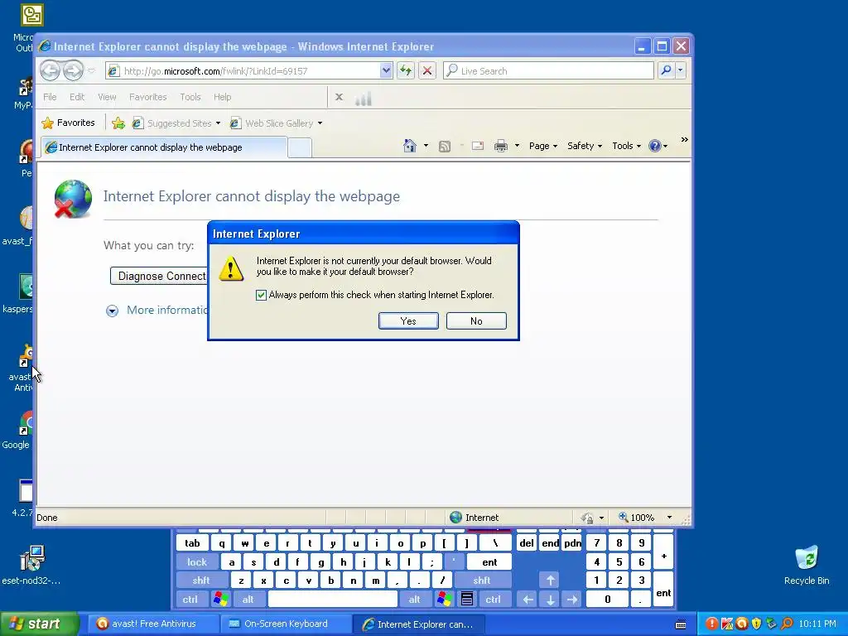Click the red Stop loading icon
The height and width of the screenshot is (636, 848).
[x=427, y=71]
